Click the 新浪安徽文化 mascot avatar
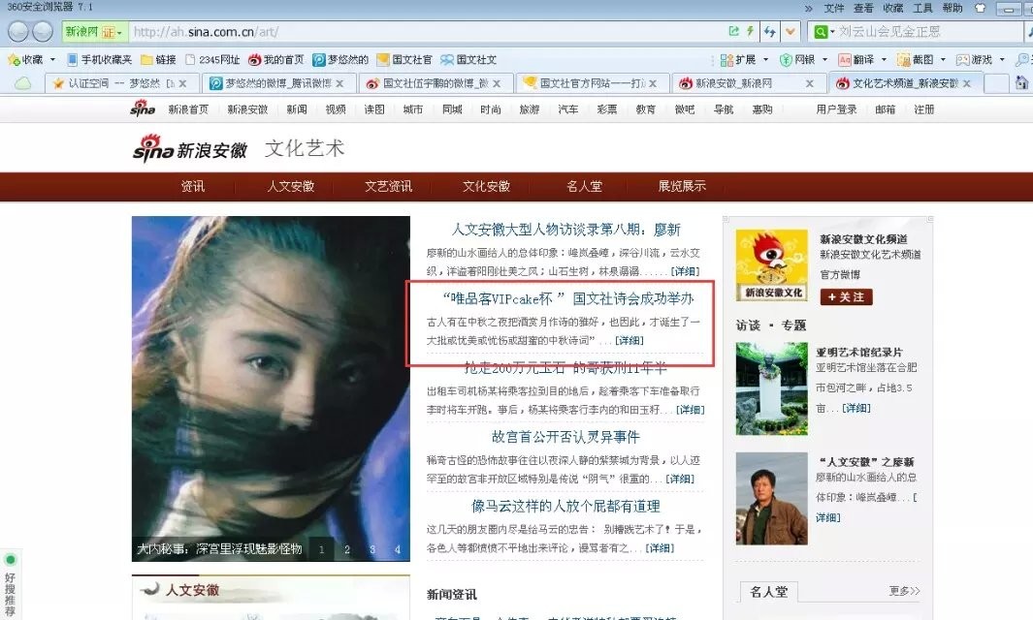This screenshot has width=1033, height=620. pos(771,265)
